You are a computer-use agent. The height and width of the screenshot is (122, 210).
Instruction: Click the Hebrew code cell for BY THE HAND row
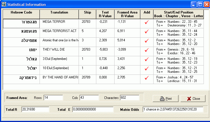pyautogui.click(x=21, y=79)
